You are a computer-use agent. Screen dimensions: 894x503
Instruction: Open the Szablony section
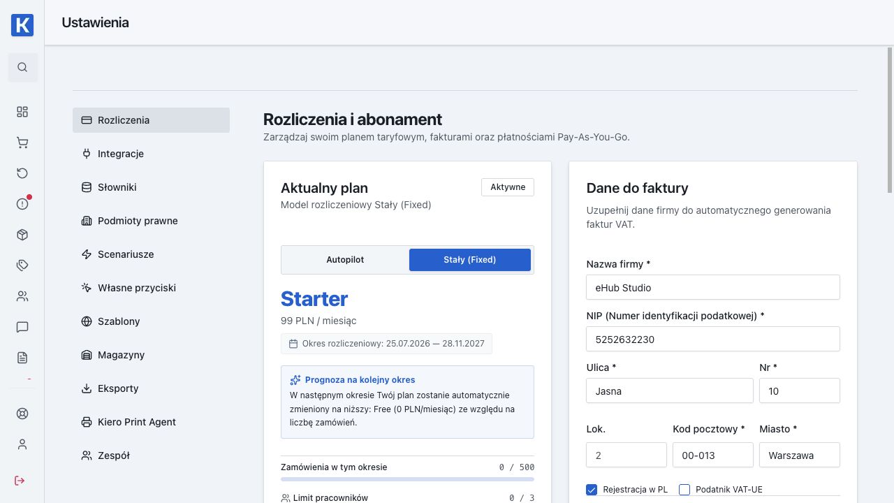(151, 321)
